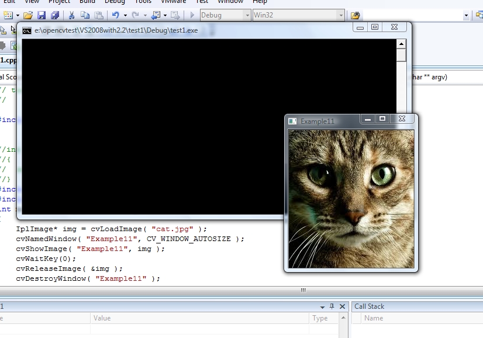Open the Help menu

click(x=260, y=2)
